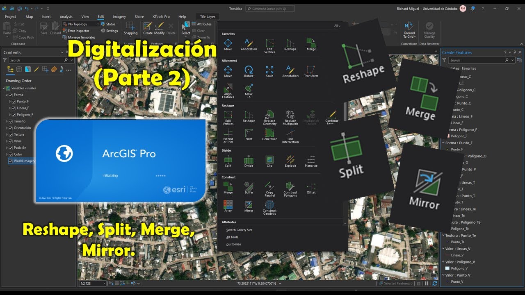Toggle the Poligono_F layer checkbox
Image resolution: width=525 pixels, height=295 pixels.
pyautogui.click(x=14, y=114)
